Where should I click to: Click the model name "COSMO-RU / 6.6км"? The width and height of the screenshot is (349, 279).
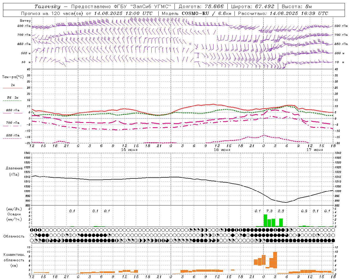point(207,13)
